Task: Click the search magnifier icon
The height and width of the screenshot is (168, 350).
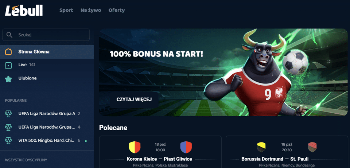Action: [x=9, y=35]
